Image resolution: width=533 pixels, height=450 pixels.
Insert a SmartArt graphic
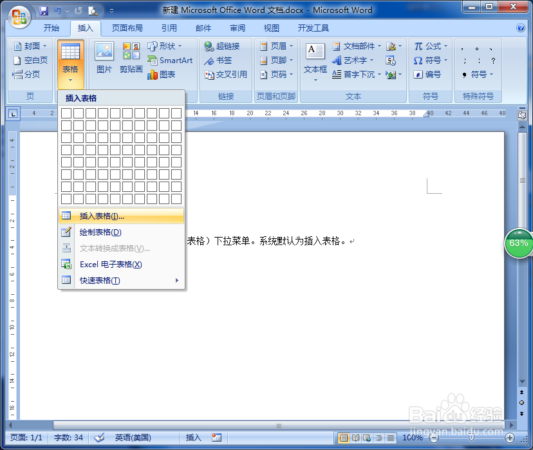[x=170, y=60]
